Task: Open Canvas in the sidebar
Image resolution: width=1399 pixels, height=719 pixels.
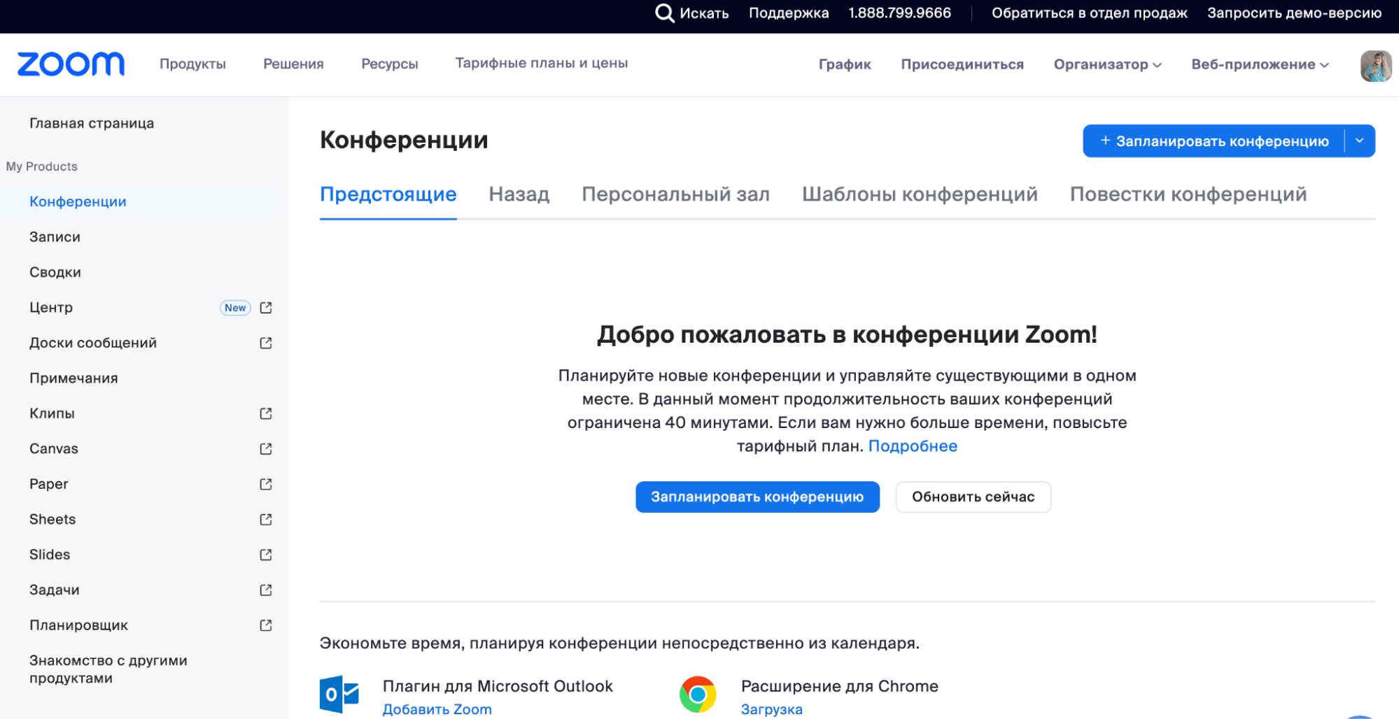Action: click(x=54, y=448)
